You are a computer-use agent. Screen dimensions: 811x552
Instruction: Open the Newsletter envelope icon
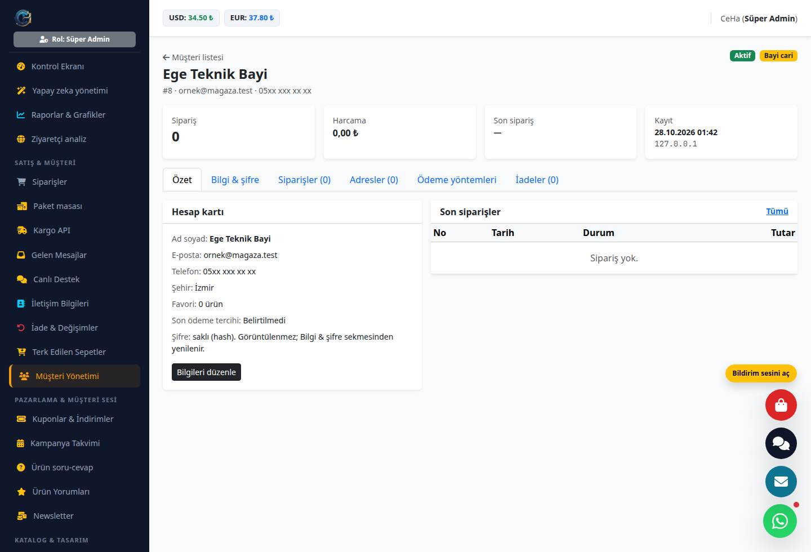tap(22, 516)
